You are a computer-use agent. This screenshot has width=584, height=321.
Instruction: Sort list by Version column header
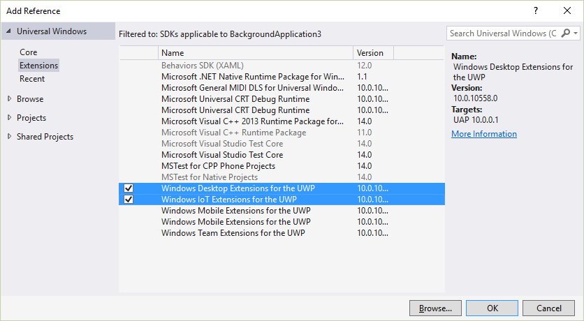click(373, 53)
